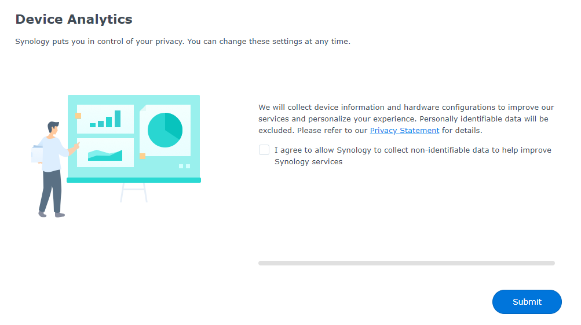Click the papers held by the presenter

36,154
